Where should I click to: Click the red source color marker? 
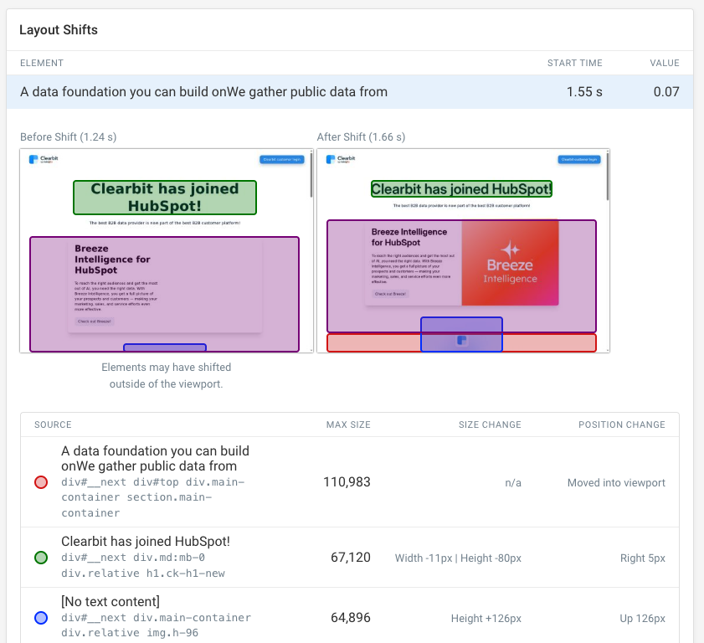pyautogui.click(x=40, y=483)
